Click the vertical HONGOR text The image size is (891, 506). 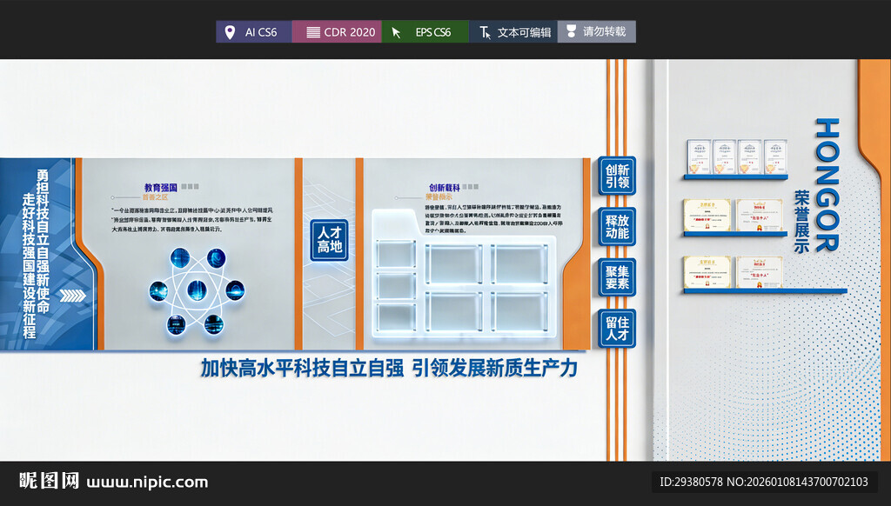pos(827,185)
